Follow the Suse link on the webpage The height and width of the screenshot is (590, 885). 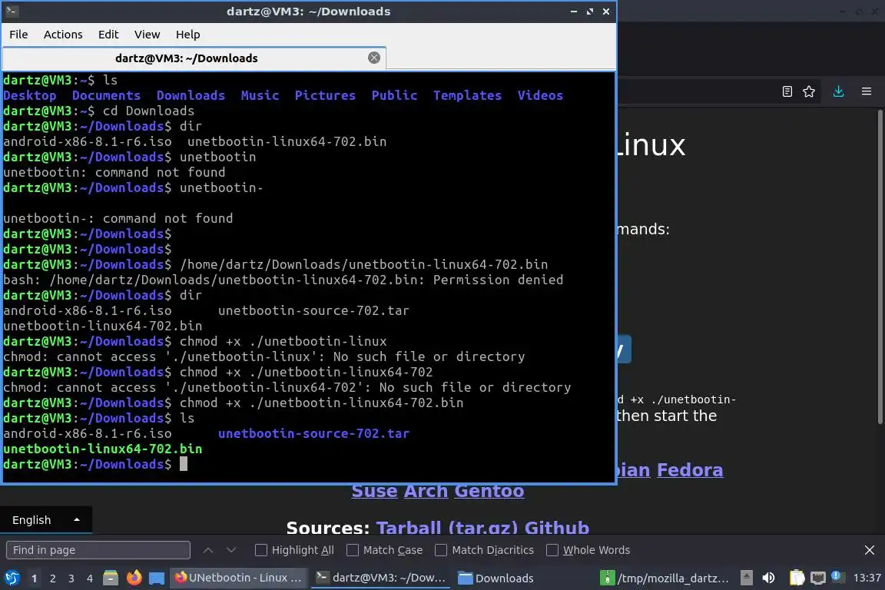[x=374, y=491]
